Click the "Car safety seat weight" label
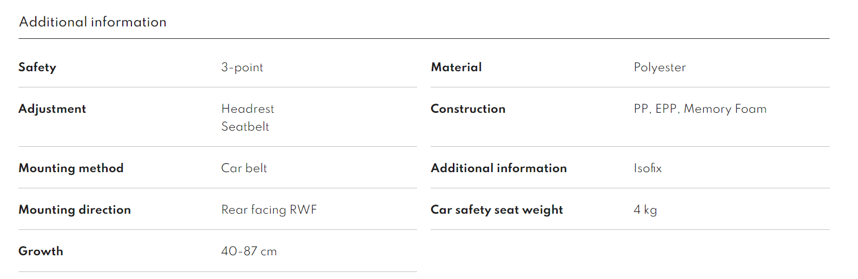 point(497,210)
